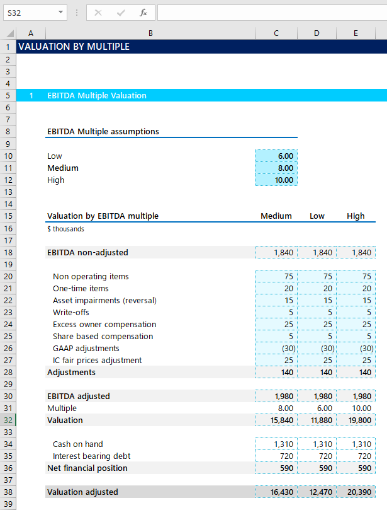This screenshot has height=510, width=387.
Task: Click the Valuation adjusted value 20,390
Action: pos(356,492)
